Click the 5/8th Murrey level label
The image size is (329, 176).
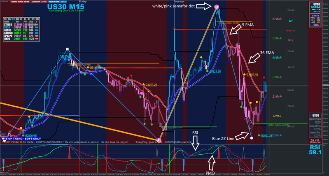click(277, 38)
